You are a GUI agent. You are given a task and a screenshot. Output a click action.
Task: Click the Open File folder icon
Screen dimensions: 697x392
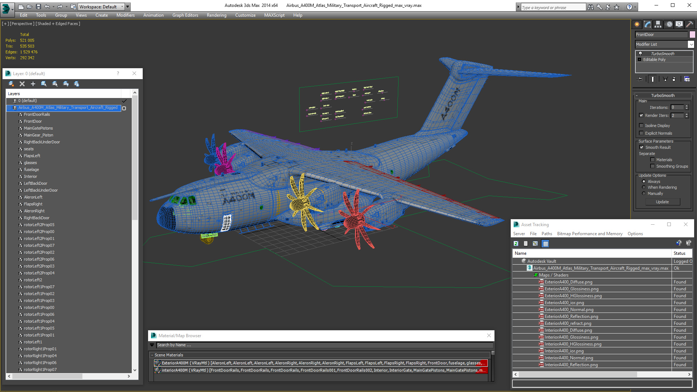point(29,7)
